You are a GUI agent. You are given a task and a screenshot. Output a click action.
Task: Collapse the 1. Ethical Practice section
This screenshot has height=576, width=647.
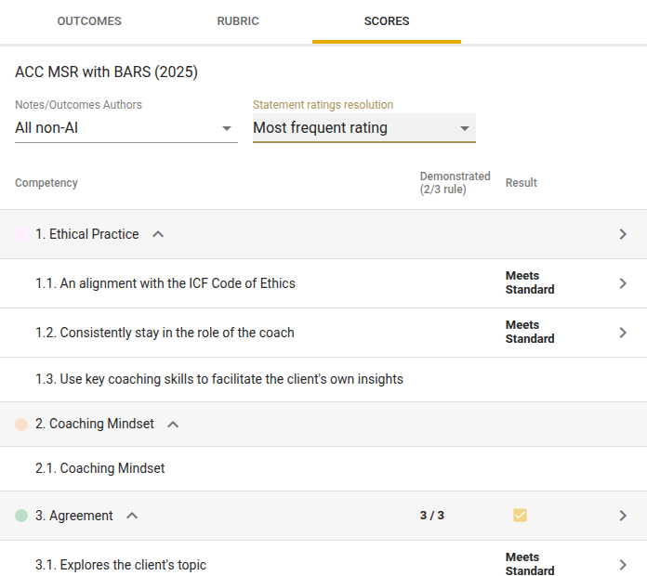point(158,234)
